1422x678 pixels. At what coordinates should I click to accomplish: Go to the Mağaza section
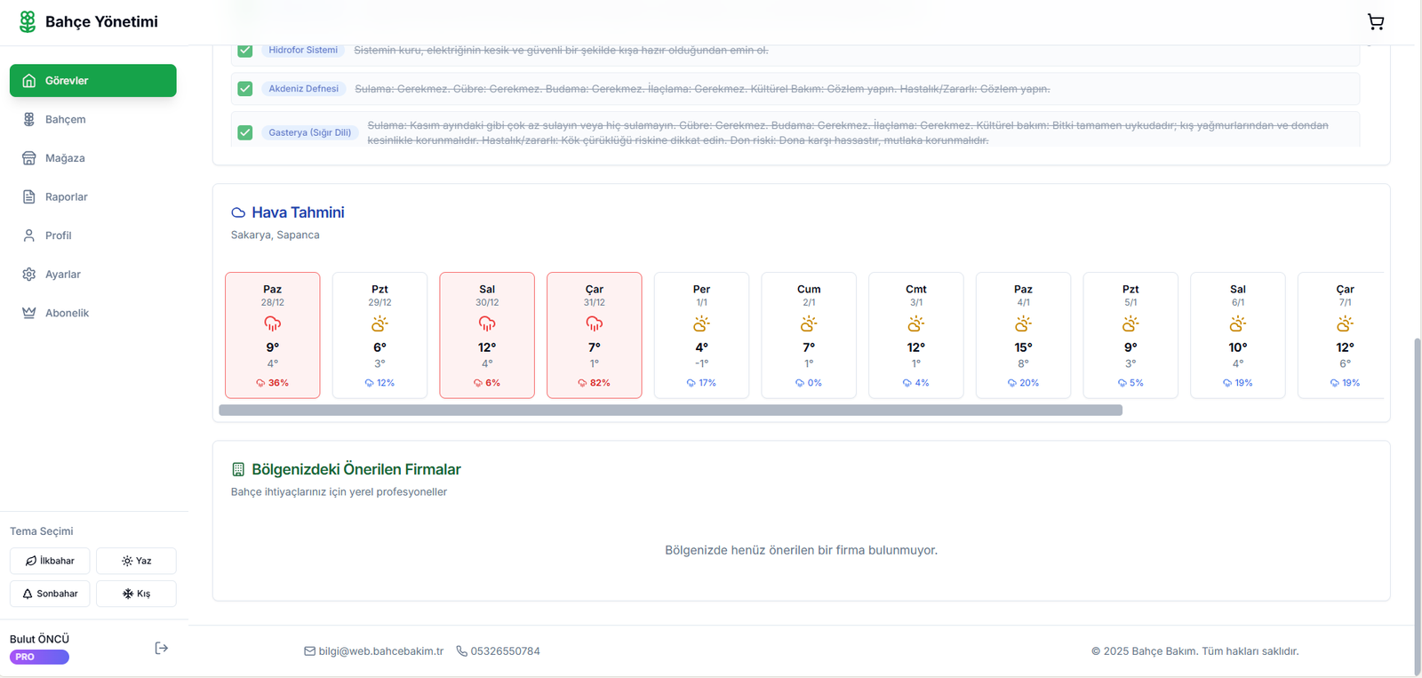pos(65,158)
